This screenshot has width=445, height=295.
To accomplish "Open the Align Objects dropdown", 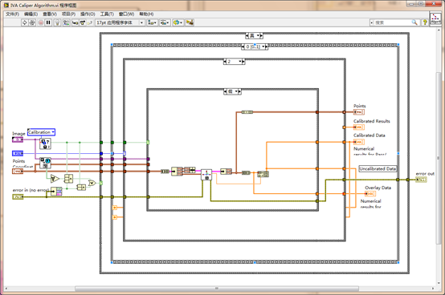I will coord(152,22).
